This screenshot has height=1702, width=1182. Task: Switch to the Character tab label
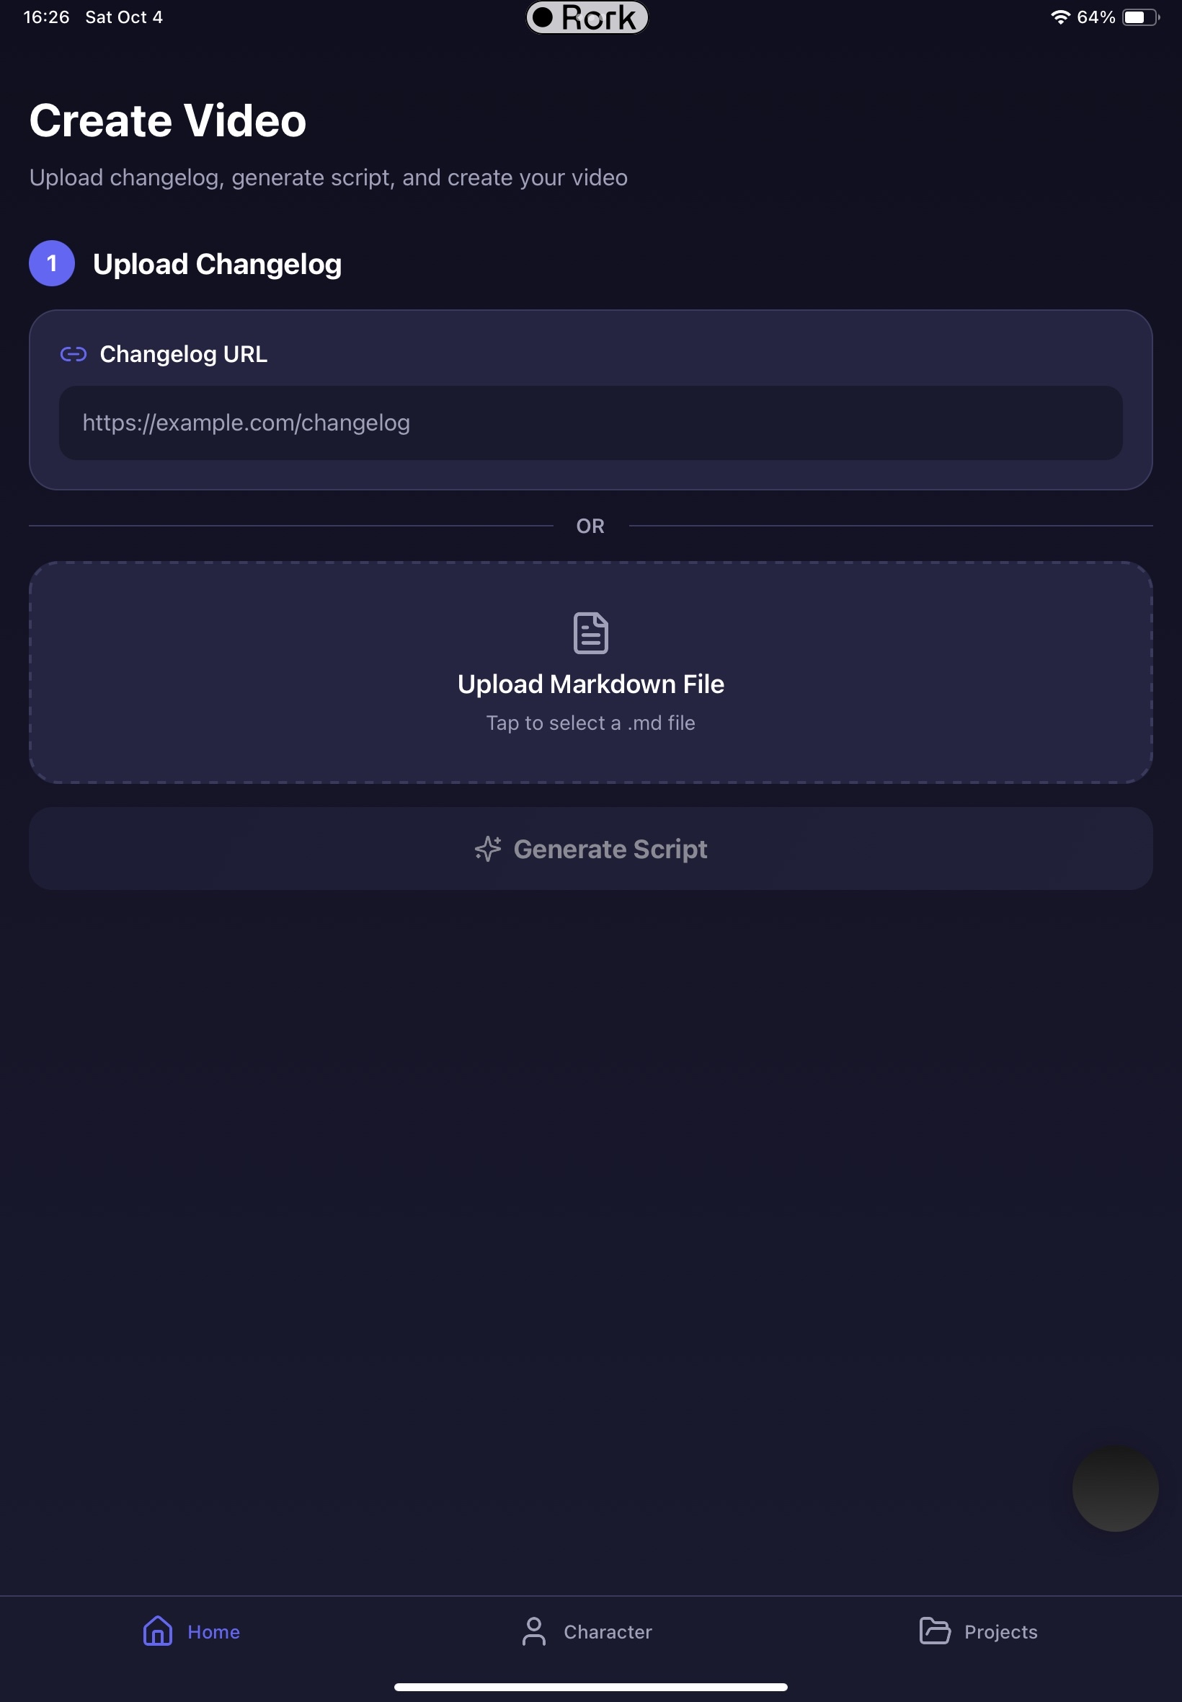608,1631
